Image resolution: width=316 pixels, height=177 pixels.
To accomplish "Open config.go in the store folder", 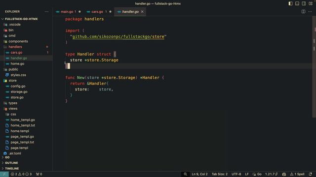I will 18,86.
